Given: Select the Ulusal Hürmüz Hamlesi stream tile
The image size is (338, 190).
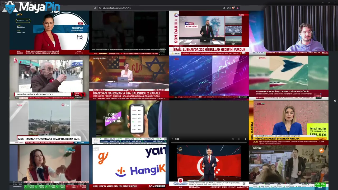Looking at the screenshot, I should [289, 122].
